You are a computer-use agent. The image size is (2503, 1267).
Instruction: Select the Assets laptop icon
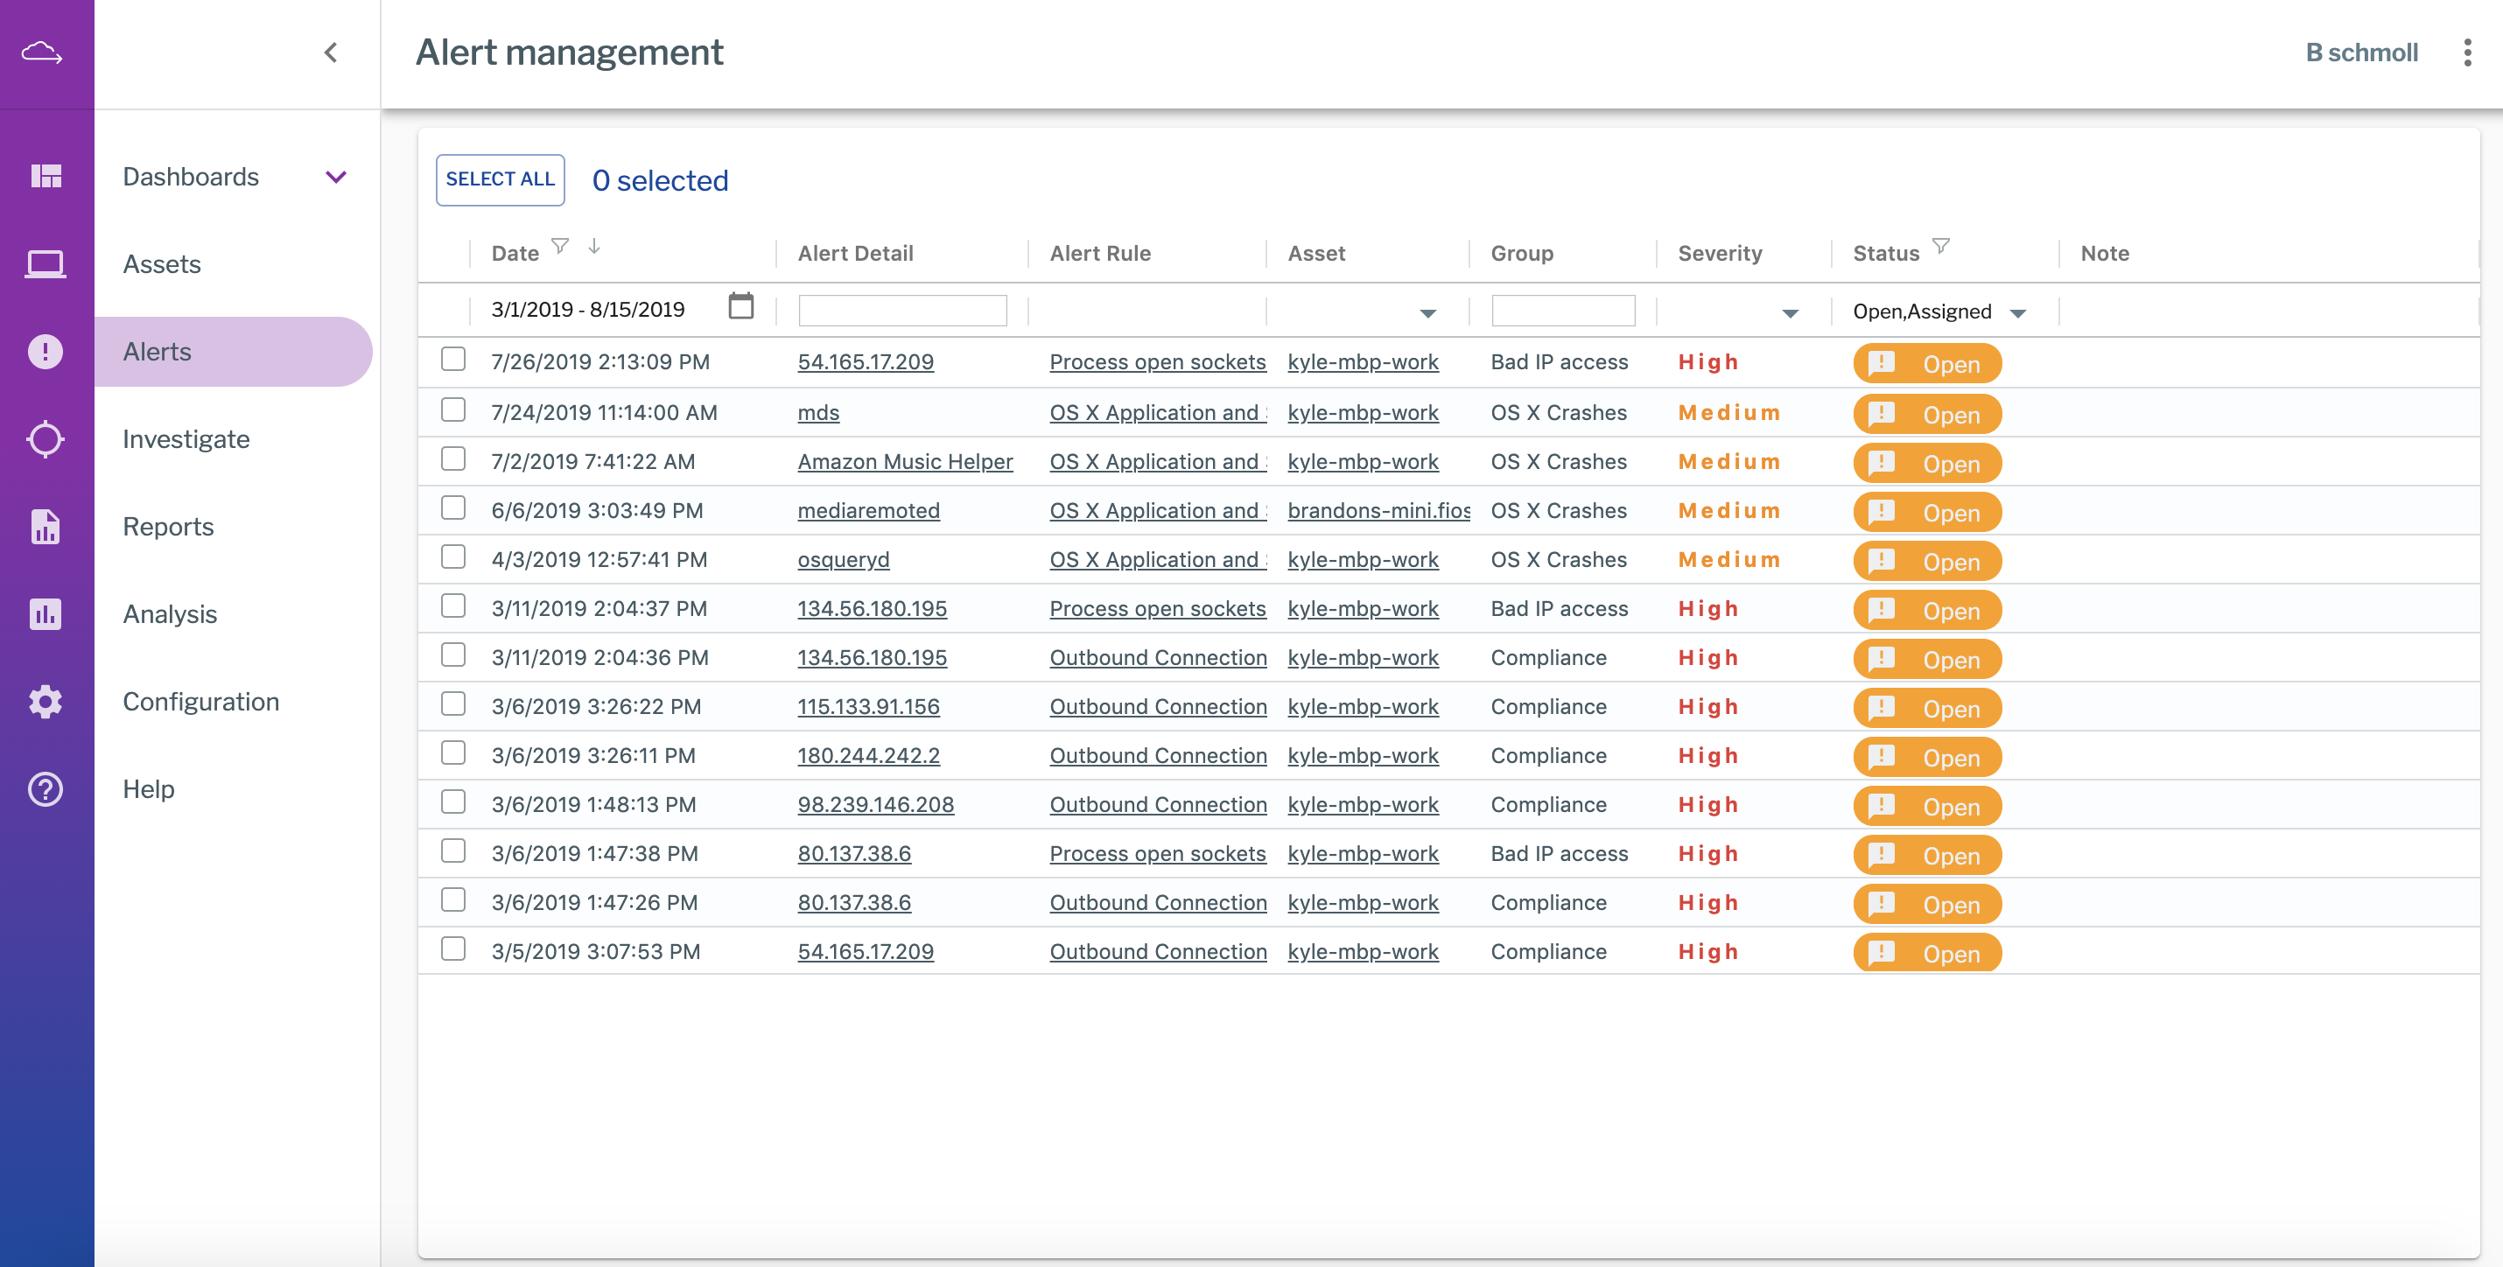pyautogui.click(x=46, y=263)
